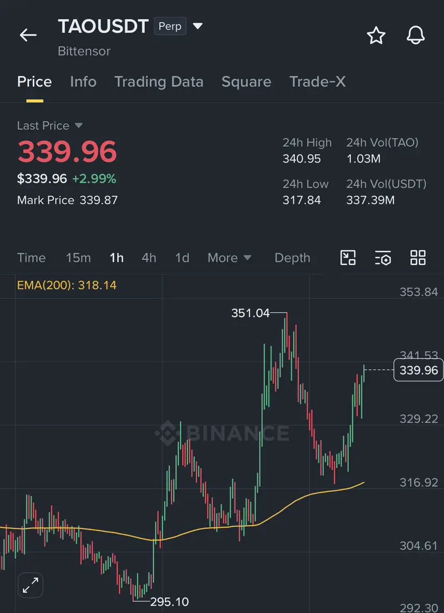Open the More intervals dropdown
Image resolution: width=444 pixels, height=613 pixels.
point(229,258)
